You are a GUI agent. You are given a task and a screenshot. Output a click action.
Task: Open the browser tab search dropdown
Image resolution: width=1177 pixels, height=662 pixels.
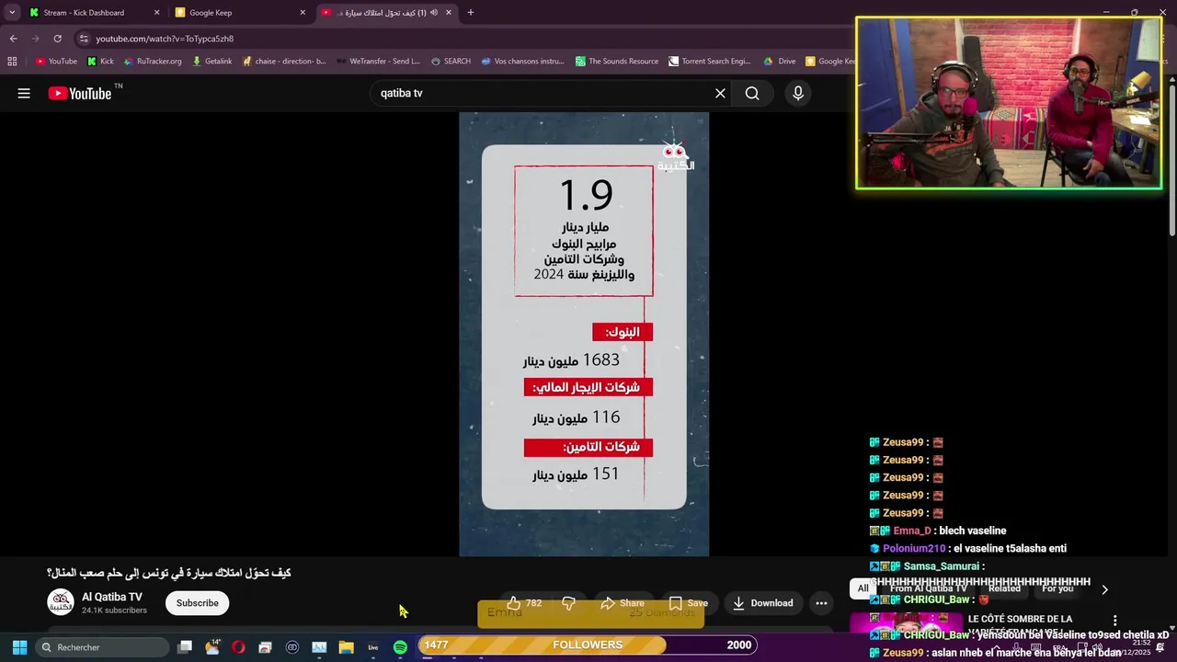pos(12,13)
